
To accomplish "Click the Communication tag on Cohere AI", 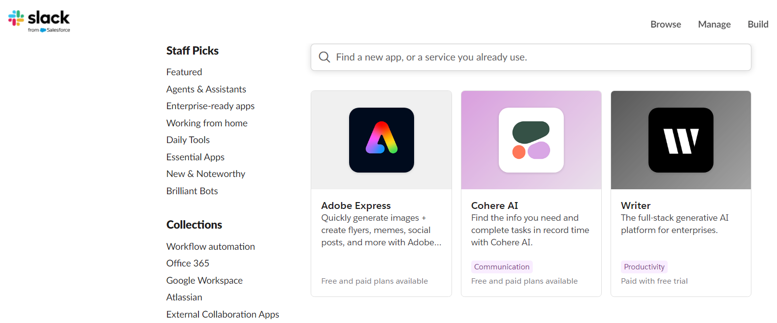I will pyautogui.click(x=501, y=267).
